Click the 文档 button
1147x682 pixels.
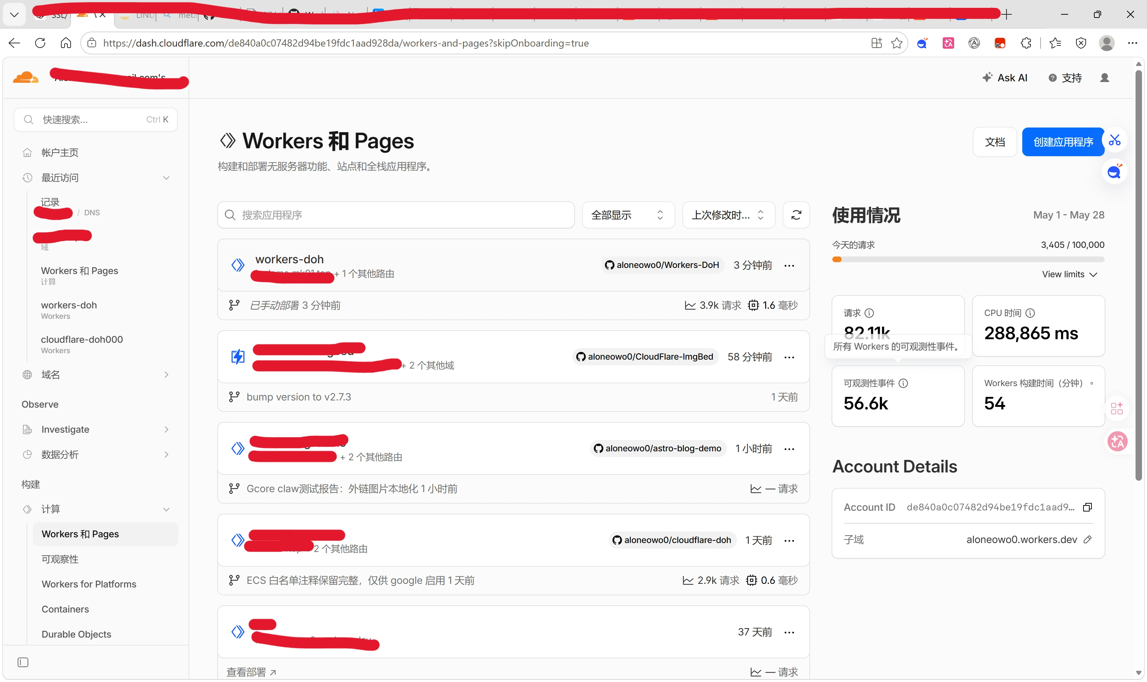[994, 142]
